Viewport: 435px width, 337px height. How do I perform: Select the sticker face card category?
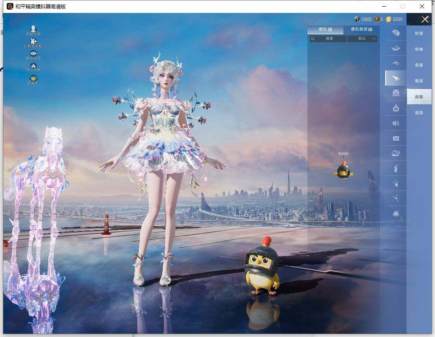pyautogui.click(x=396, y=138)
